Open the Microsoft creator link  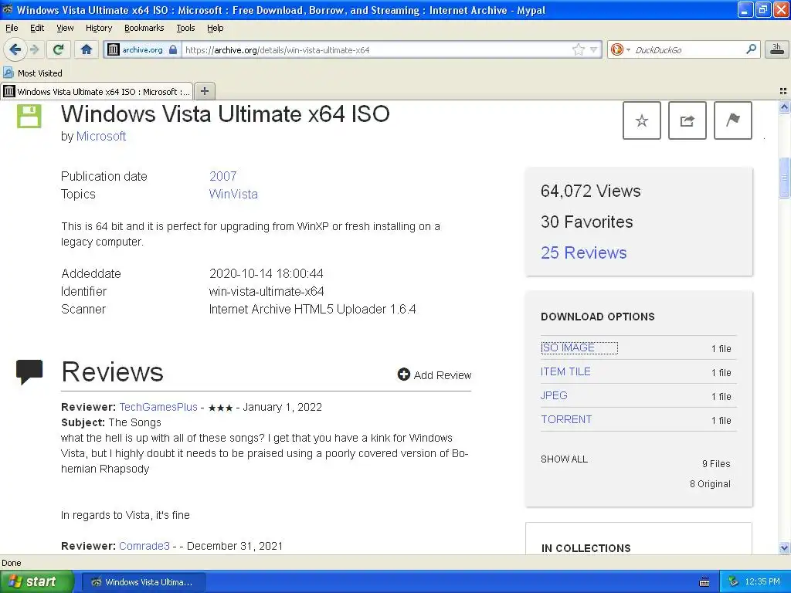(101, 136)
